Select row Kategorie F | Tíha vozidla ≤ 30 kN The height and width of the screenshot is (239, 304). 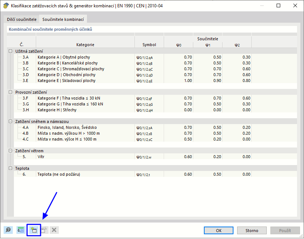point(156,98)
